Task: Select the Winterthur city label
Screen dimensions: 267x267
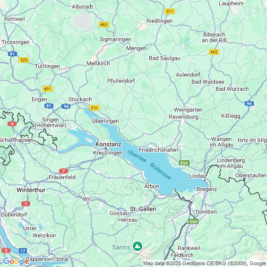Action: 31,190
